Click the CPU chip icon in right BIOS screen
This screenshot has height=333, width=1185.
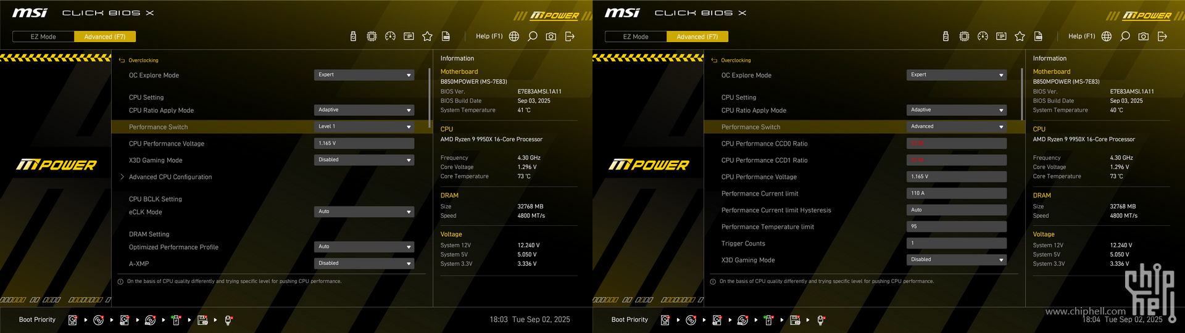(x=964, y=36)
